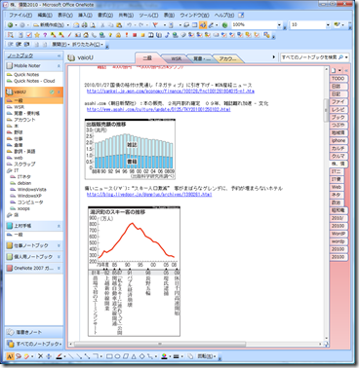Open the ヘルプ menu

[224, 16]
